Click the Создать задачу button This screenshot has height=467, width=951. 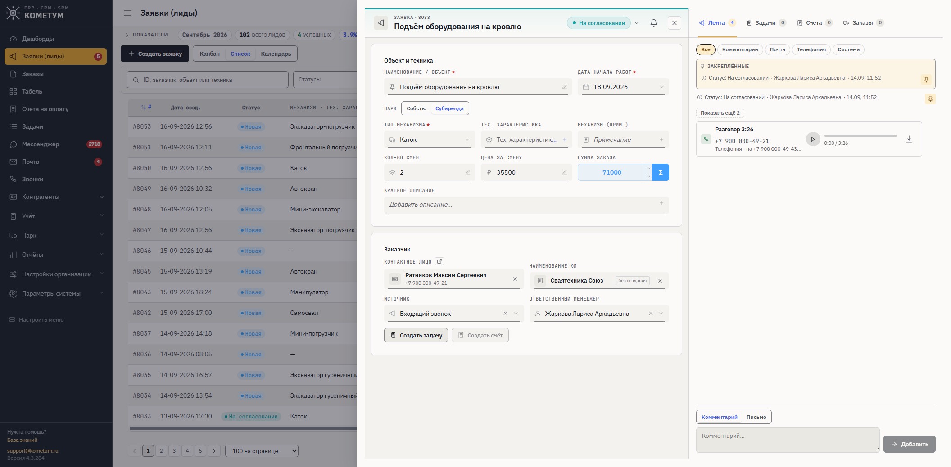coord(416,335)
